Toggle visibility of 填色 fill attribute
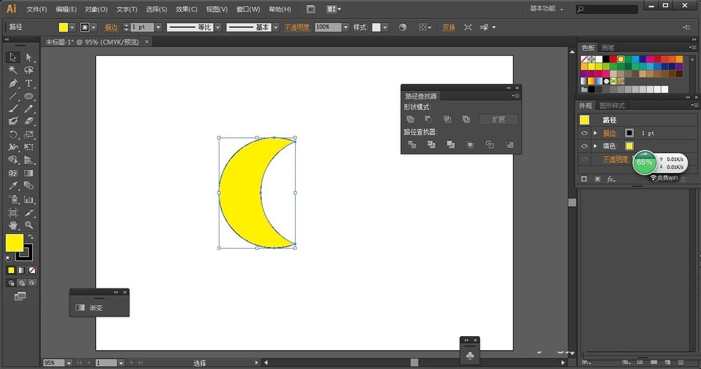 tap(584, 146)
